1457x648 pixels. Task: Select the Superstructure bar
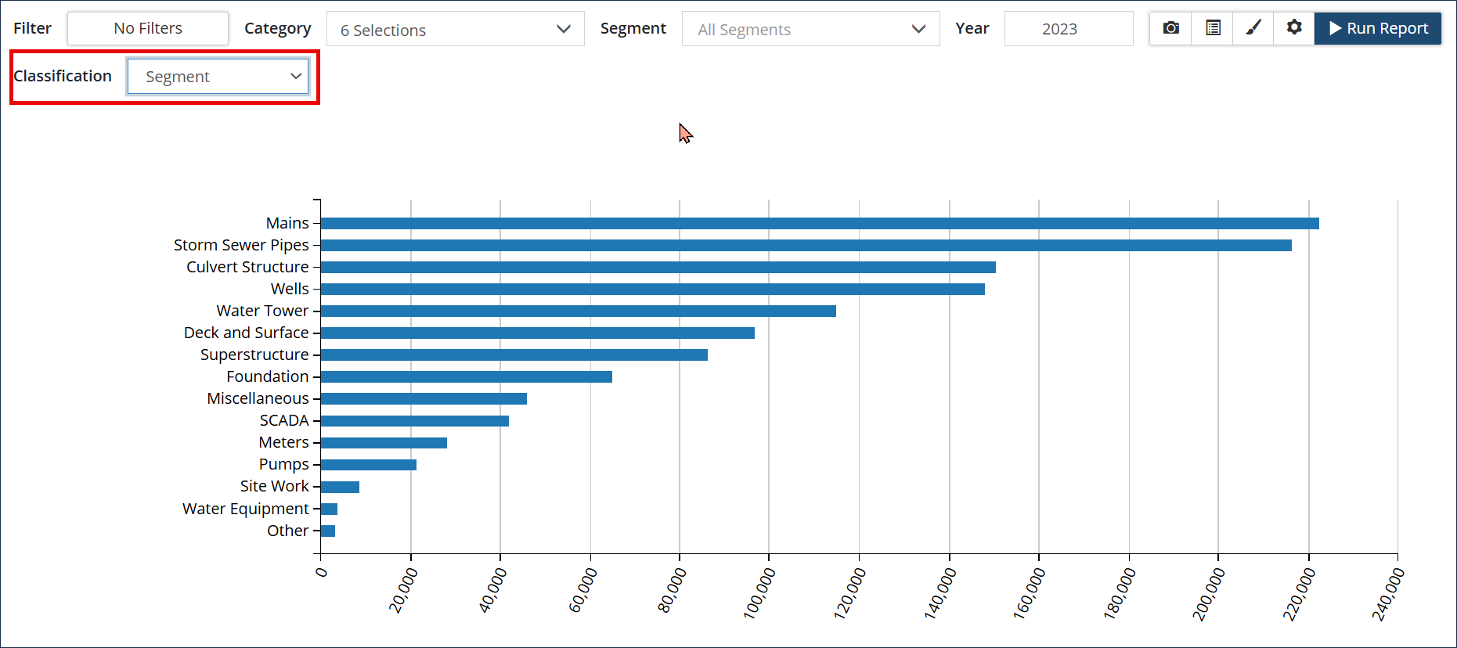point(514,355)
